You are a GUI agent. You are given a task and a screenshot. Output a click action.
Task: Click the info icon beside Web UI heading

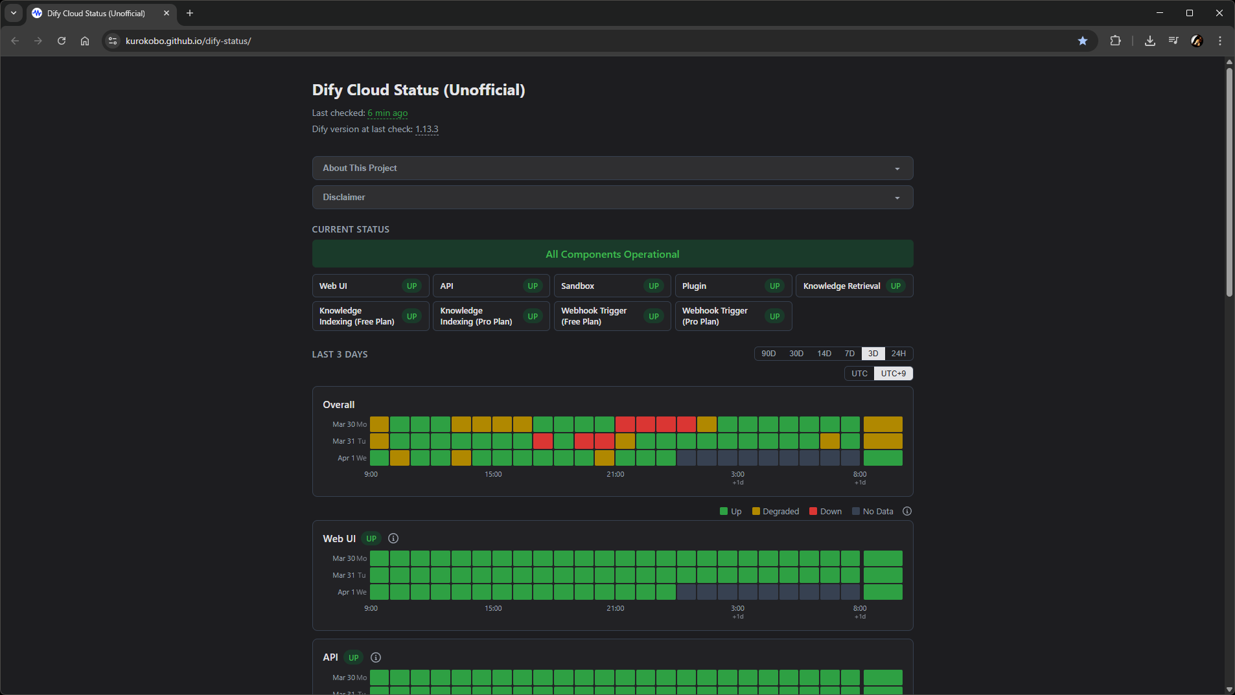393,538
